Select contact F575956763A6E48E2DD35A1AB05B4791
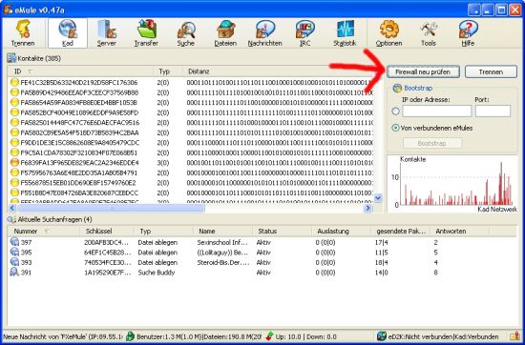Screen dimensions: 525x345 click(191, 172)
